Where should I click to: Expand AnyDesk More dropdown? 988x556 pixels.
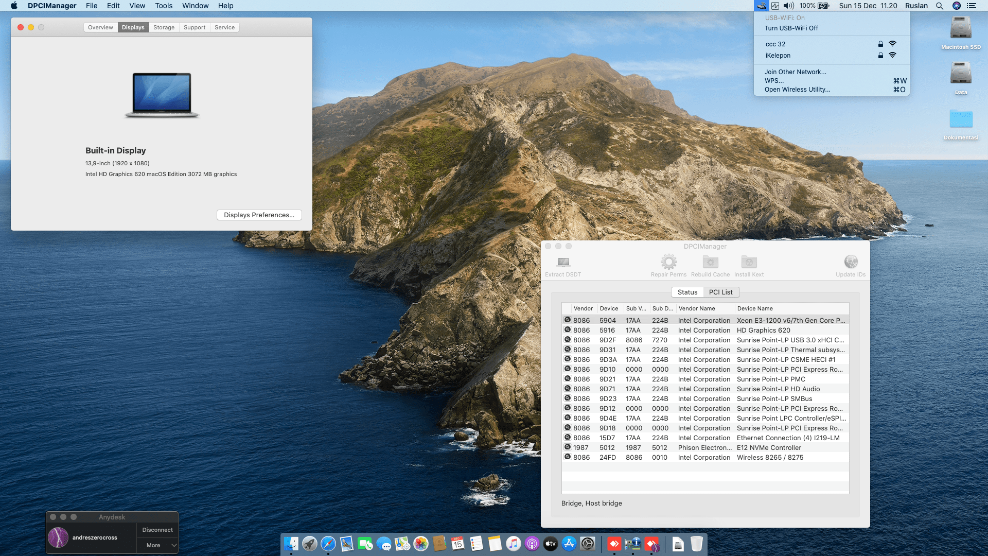click(158, 545)
